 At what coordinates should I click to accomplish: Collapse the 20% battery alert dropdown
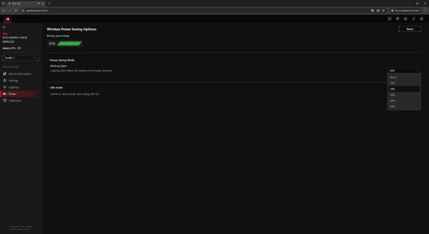[404, 70]
